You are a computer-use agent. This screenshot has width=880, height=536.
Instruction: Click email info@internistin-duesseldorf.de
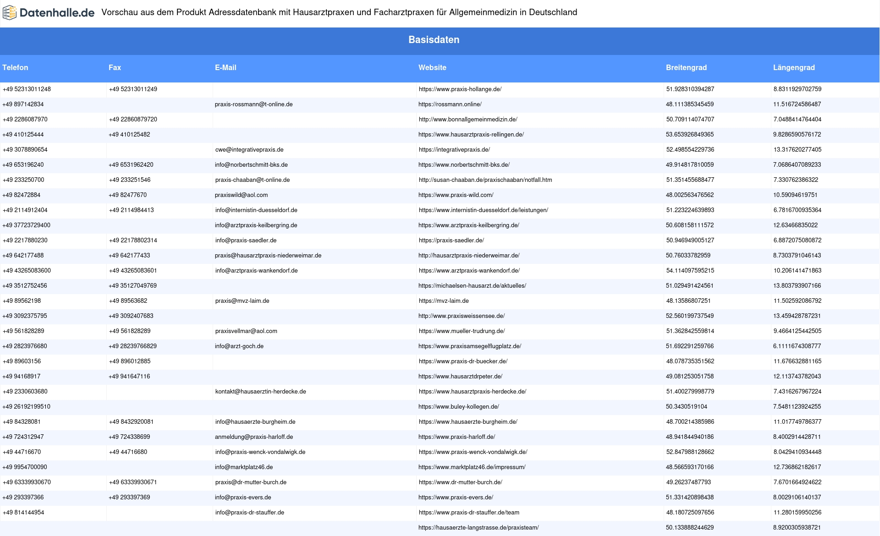tap(256, 210)
